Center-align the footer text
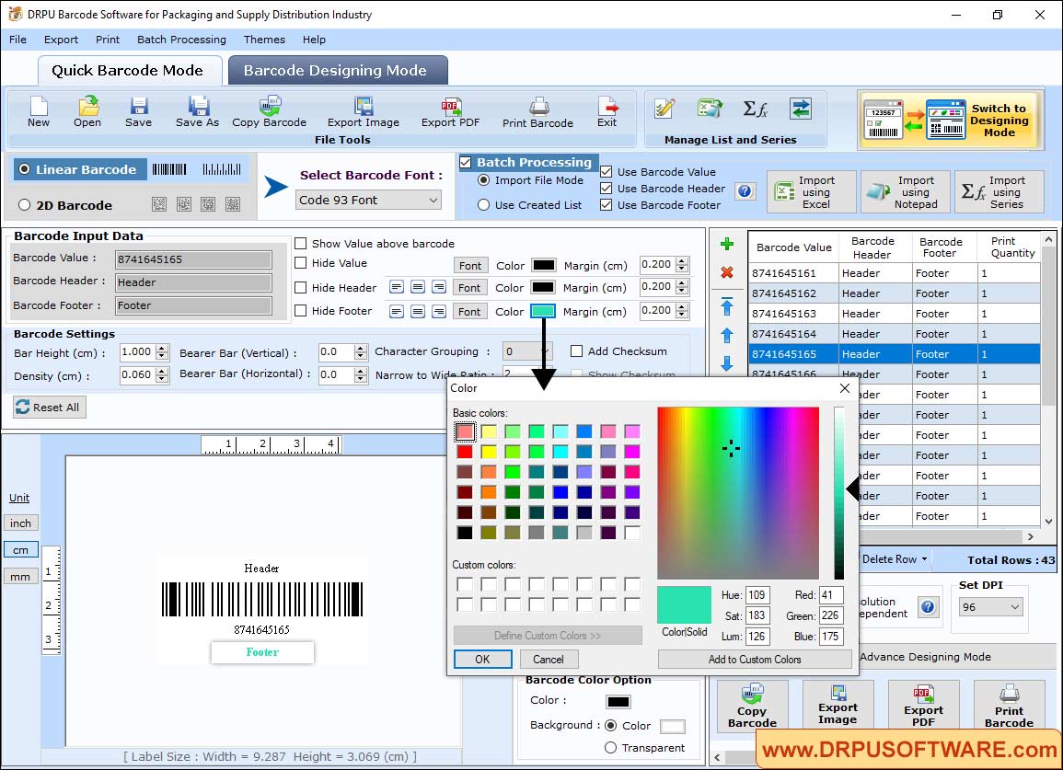 [418, 311]
